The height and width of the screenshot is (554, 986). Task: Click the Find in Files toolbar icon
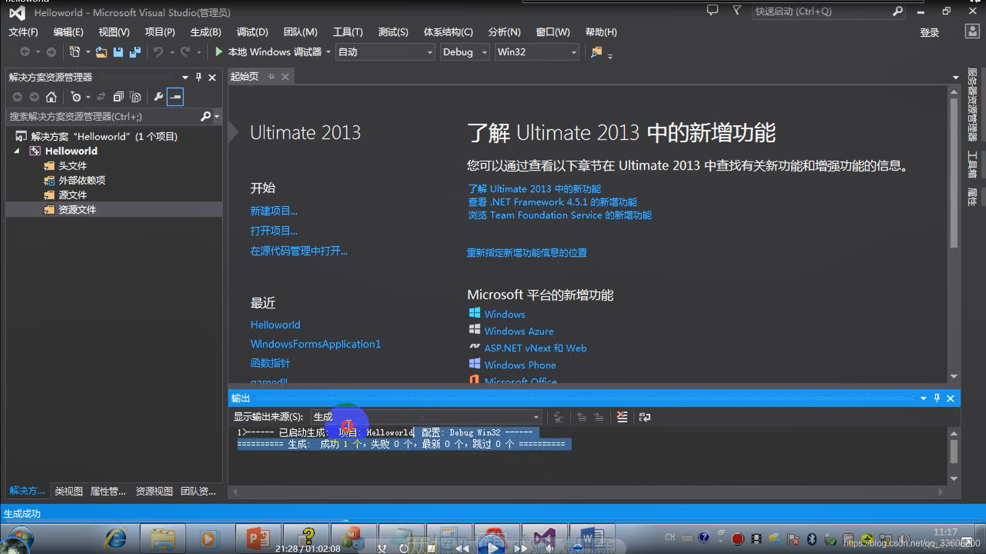[x=596, y=52]
